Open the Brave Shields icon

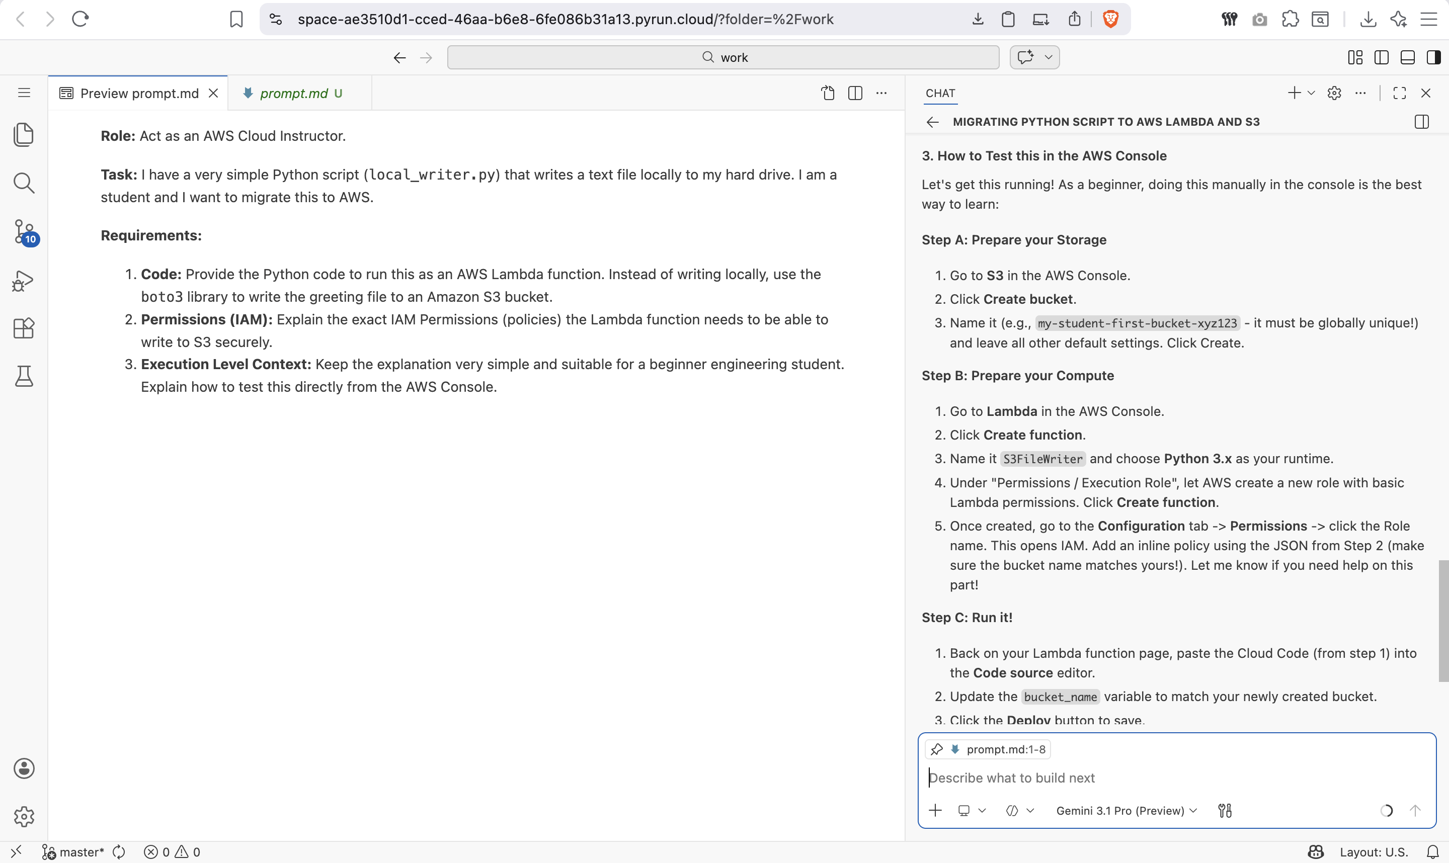1110,19
